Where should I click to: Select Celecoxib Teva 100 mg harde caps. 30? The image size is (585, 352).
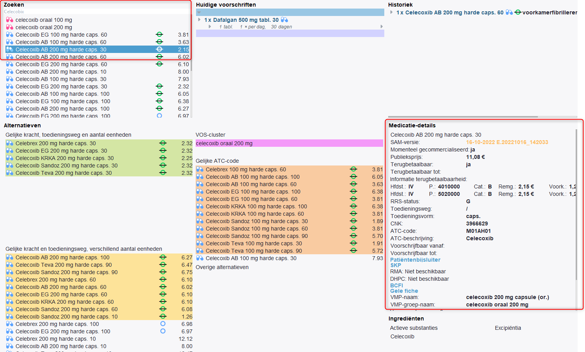coord(290,243)
